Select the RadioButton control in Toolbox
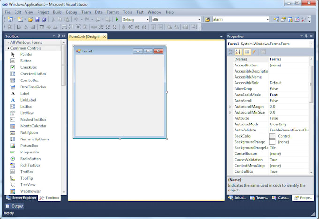The image size is (319, 219). pos(30,159)
